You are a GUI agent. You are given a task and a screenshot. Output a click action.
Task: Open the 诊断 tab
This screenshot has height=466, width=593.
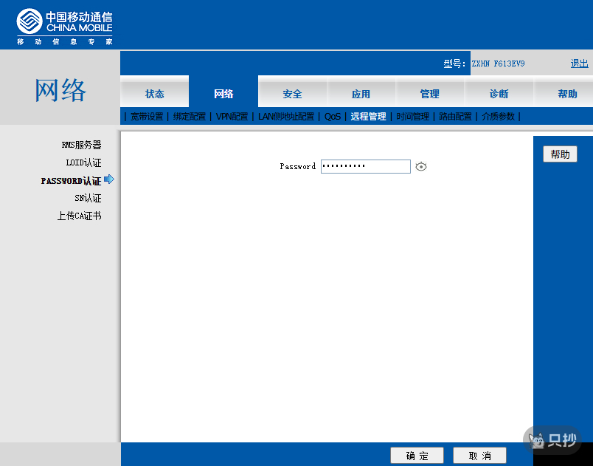point(499,94)
